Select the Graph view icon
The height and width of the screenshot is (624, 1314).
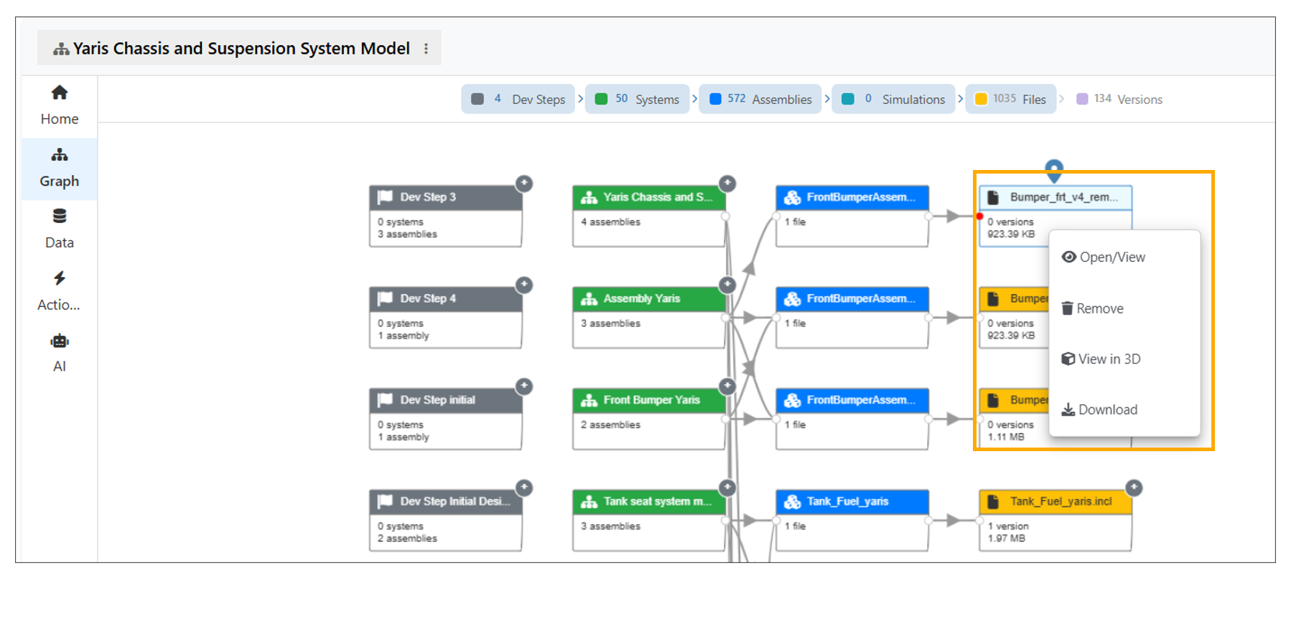pyautogui.click(x=60, y=155)
